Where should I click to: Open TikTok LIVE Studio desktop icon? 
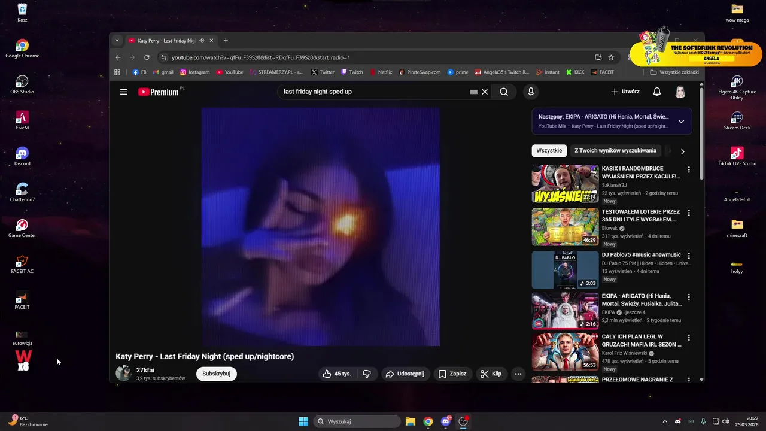tap(737, 156)
